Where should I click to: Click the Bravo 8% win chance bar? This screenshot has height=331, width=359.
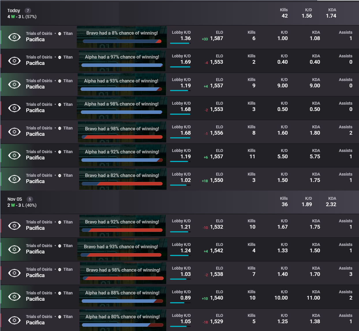(122, 41)
